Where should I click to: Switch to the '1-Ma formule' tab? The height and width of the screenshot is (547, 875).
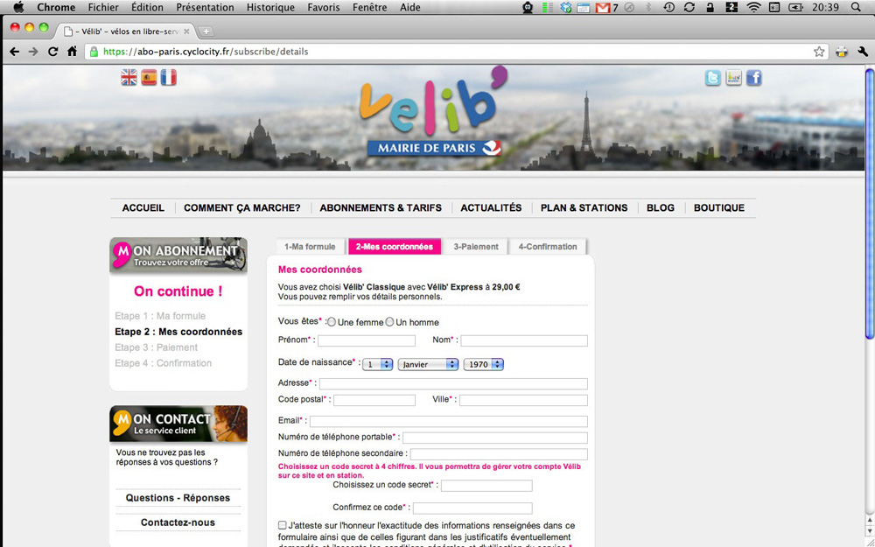[310, 247]
